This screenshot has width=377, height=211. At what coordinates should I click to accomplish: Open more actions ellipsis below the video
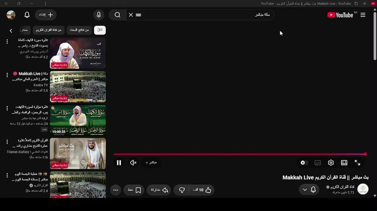tap(116, 190)
